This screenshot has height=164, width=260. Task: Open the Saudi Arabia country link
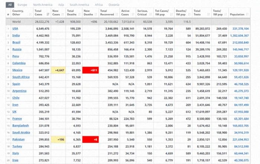pyautogui.click(x=21, y=132)
